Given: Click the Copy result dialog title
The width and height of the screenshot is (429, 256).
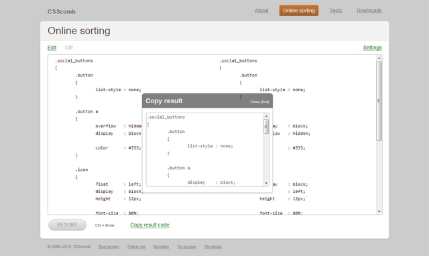Looking at the screenshot, I should point(164,101).
